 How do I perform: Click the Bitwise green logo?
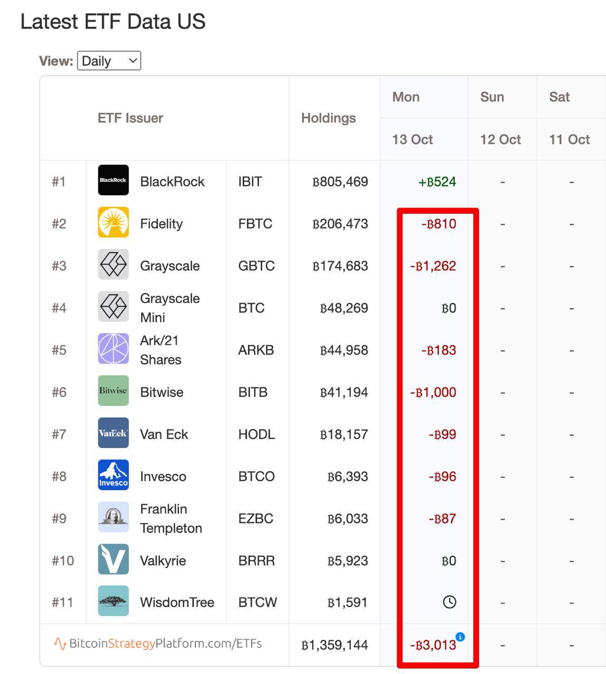point(113,391)
